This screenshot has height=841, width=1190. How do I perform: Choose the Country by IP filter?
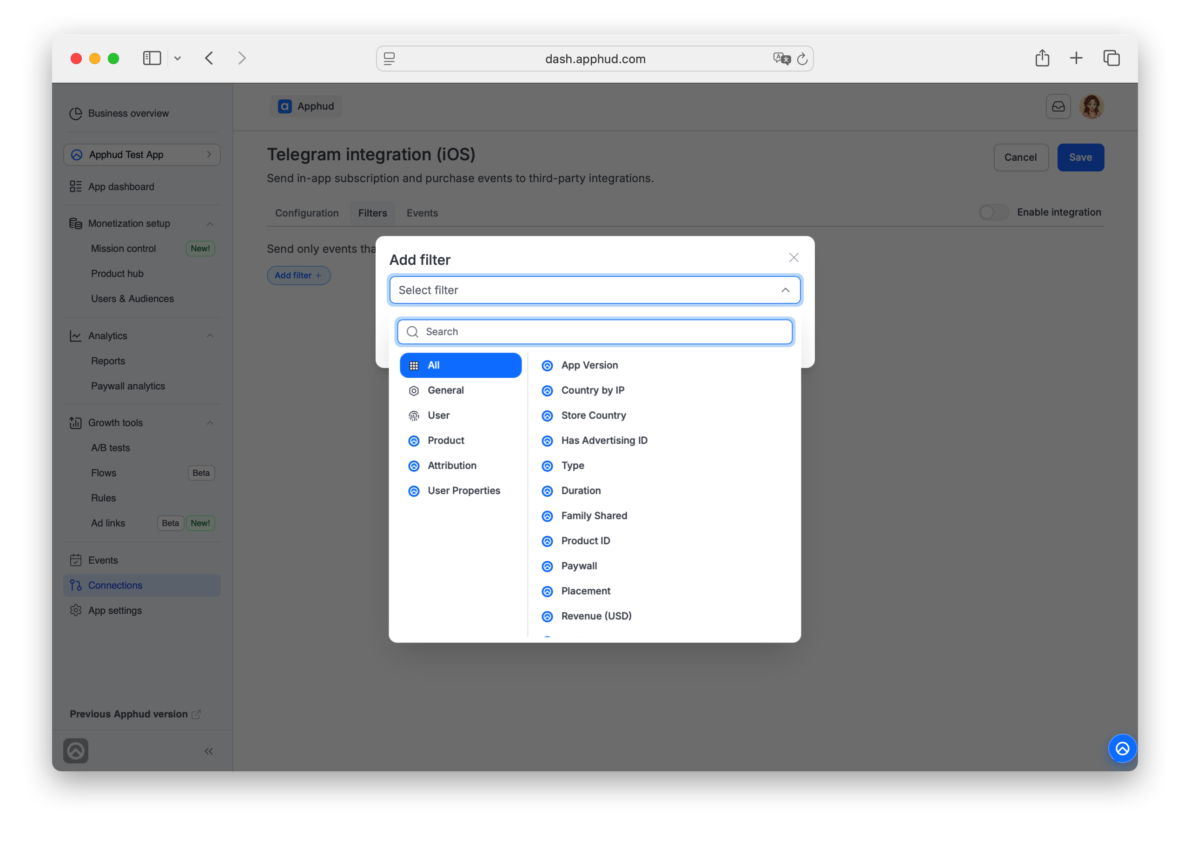(663, 390)
